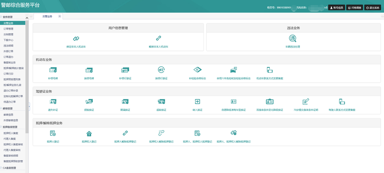The width and height of the screenshot is (384, 173).
Task: Open 超龄换证 license icon
Action: [161, 101]
